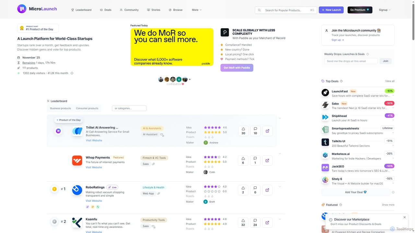Expand the Whop Payments row chevron
Image resolution: width=415 pixels, height=233 pixels.
click(280, 154)
